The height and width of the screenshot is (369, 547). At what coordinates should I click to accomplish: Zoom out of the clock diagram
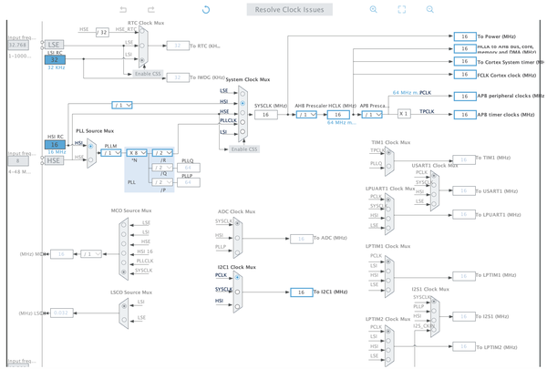429,9
